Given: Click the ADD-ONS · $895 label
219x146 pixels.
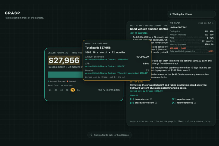Looking at the screenshot, I should tap(178, 48).
